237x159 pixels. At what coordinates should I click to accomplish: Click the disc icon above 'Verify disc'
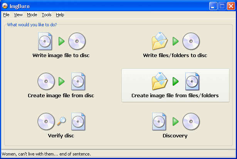click(x=46, y=122)
